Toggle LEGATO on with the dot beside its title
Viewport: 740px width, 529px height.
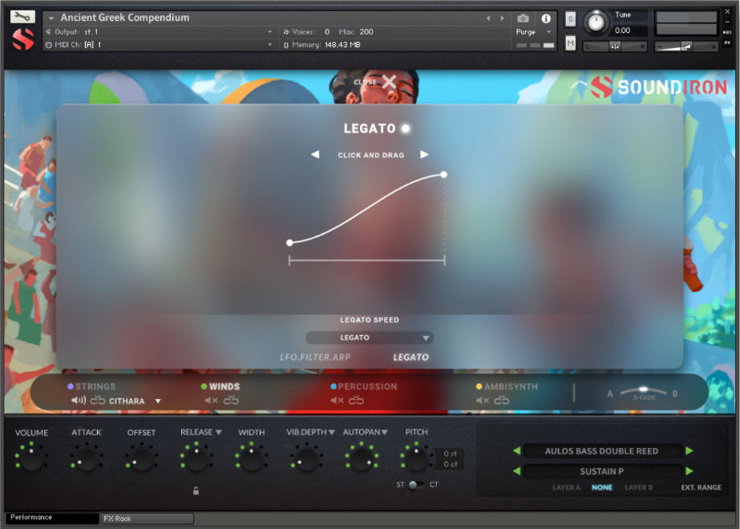(x=405, y=128)
